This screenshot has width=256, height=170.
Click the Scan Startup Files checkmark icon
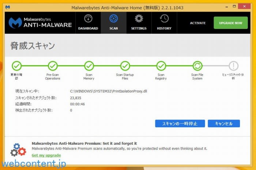pyautogui.click(x=125, y=66)
